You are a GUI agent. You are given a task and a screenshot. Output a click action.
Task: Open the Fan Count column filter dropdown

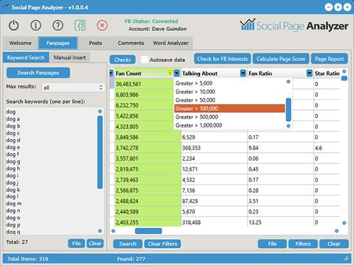(x=177, y=73)
